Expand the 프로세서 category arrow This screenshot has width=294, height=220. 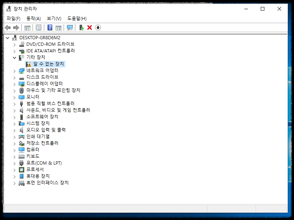(x=14, y=170)
